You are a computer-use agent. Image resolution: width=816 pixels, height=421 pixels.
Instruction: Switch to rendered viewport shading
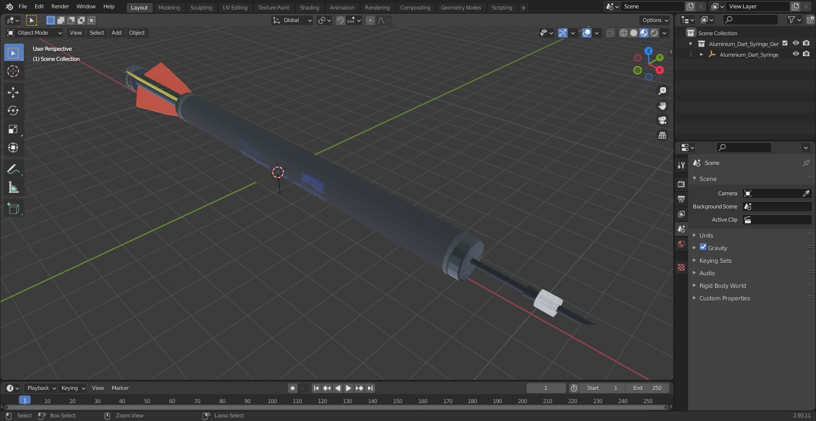[654, 33]
